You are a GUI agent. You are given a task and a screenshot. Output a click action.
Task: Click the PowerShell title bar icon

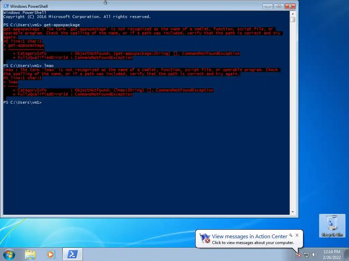coord(6,6)
